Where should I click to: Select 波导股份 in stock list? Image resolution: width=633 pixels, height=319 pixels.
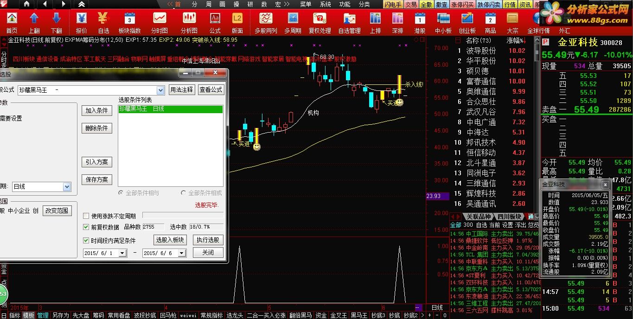click(x=481, y=51)
